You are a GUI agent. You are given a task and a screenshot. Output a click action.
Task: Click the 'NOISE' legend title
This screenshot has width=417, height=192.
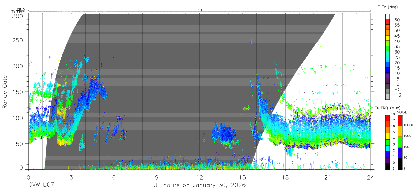(x=403, y=112)
